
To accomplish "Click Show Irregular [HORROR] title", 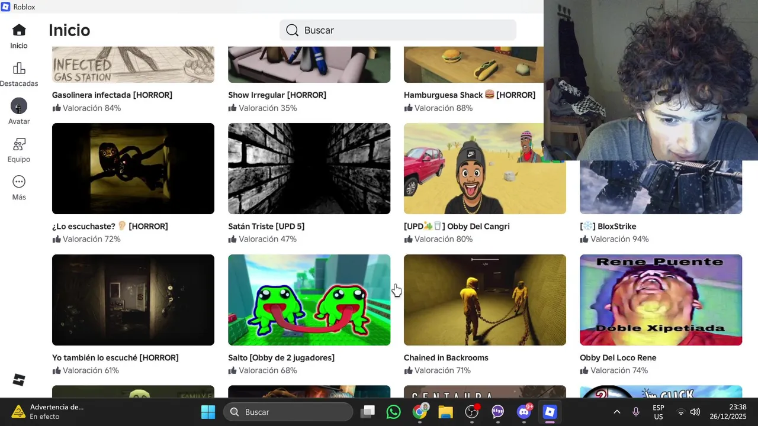I will pyautogui.click(x=277, y=95).
